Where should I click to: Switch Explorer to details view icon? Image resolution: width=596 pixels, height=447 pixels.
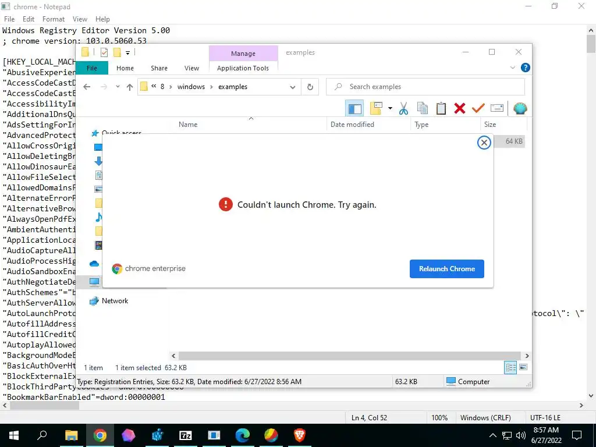point(510,367)
